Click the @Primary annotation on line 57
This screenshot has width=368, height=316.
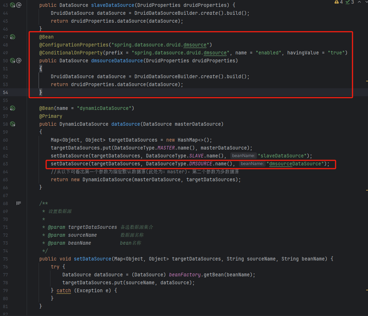pyautogui.click(x=51, y=116)
